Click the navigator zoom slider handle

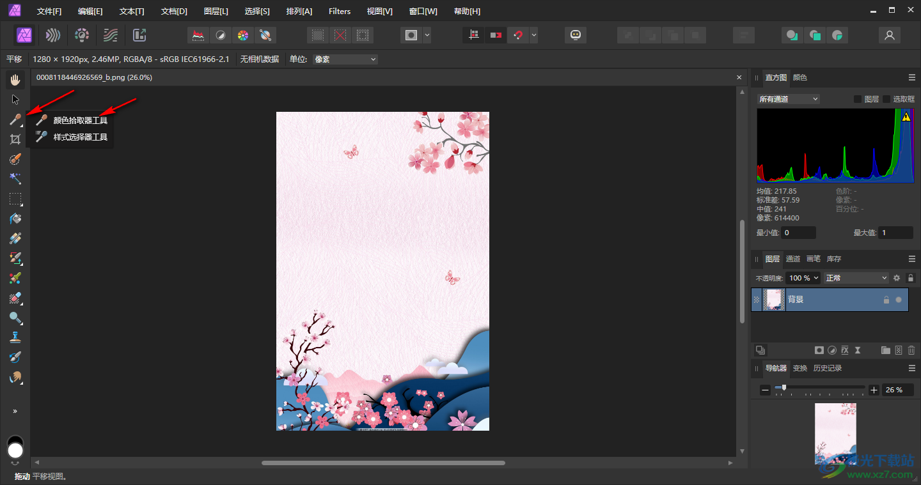click(x=784, y=388)
